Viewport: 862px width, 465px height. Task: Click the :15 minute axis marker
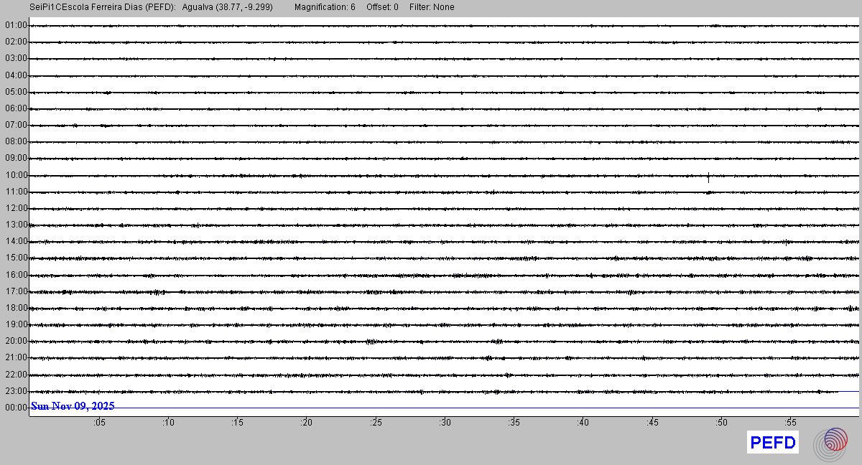coord(237,423)
